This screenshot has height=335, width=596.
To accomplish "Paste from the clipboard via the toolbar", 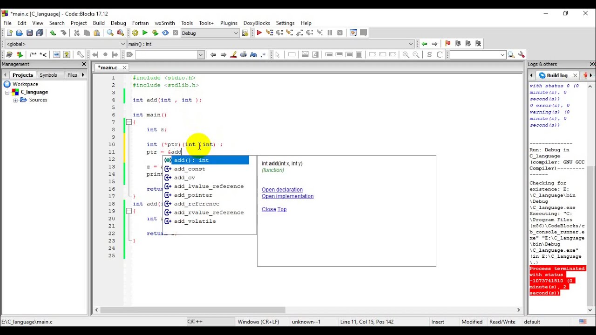I will [x=97, y=33].
